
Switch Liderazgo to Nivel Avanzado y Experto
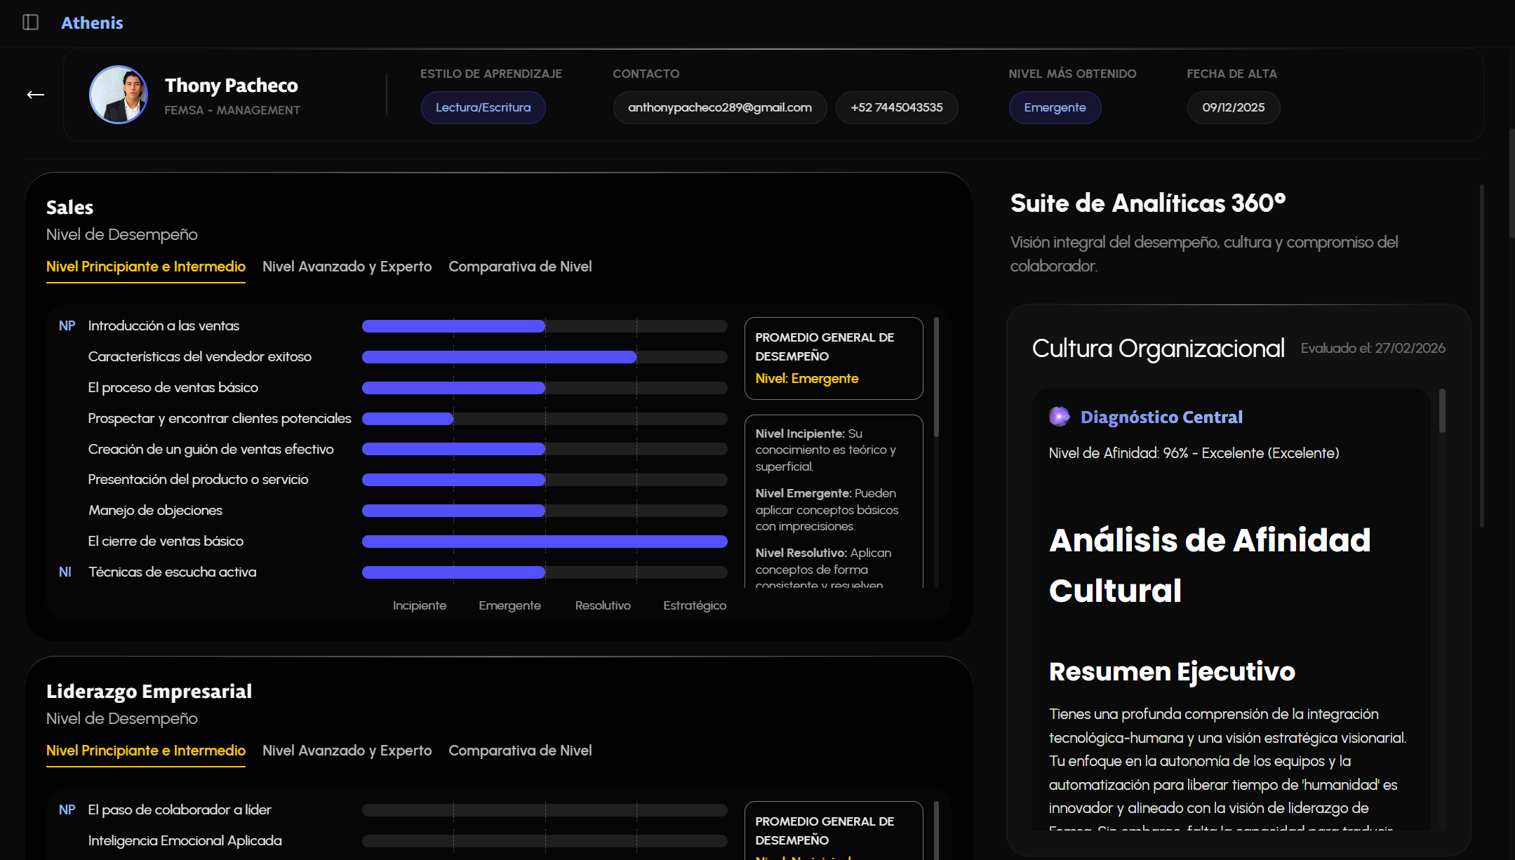click(347, 751)
